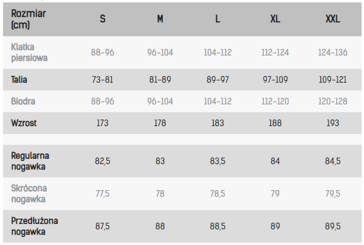Click hips value 120-128 for size XXL
This screenshot has height=245, width=364.
[x=333, y=101]
